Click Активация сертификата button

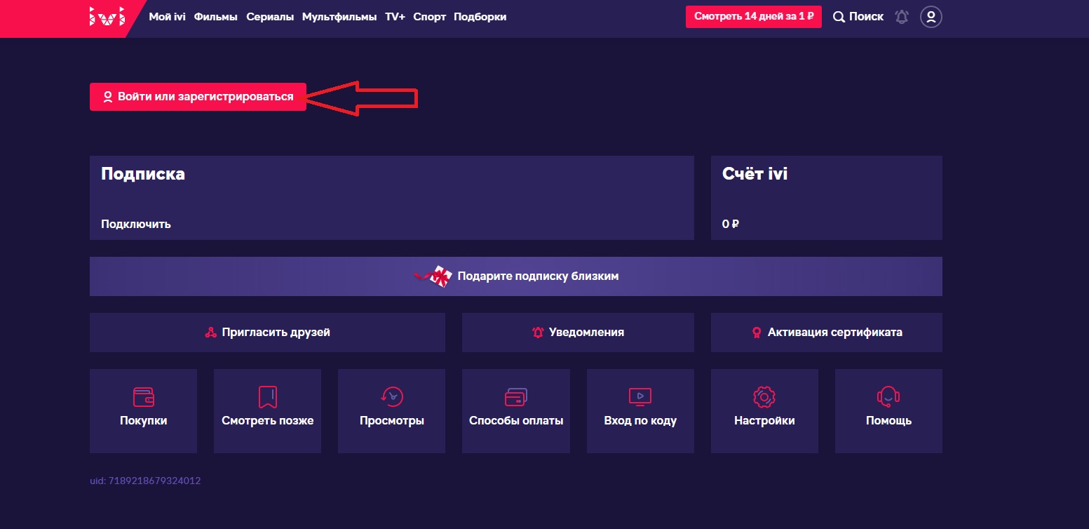tap(827, 333)
